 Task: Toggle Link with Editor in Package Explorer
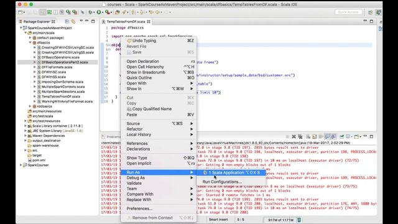pos(73,22)
